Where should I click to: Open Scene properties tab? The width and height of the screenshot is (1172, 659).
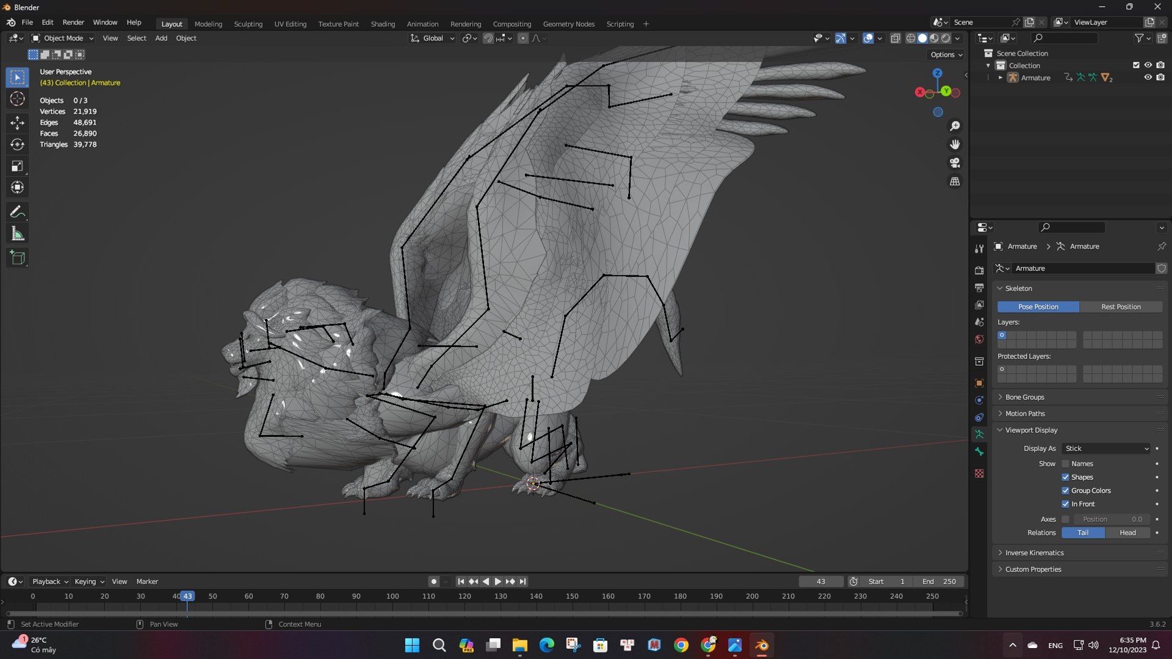pos(979,322)
